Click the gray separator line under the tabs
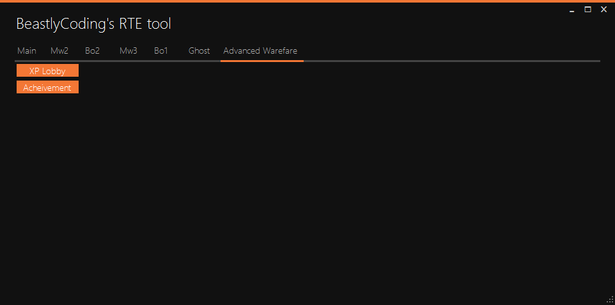 click(448, 61)
